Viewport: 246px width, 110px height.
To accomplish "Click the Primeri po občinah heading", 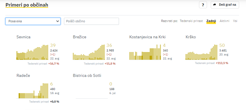I will click(x=27, y=5).
